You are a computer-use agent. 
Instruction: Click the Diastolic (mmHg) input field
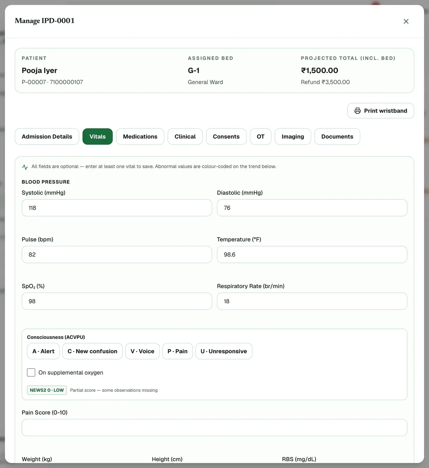click(312, 208)
